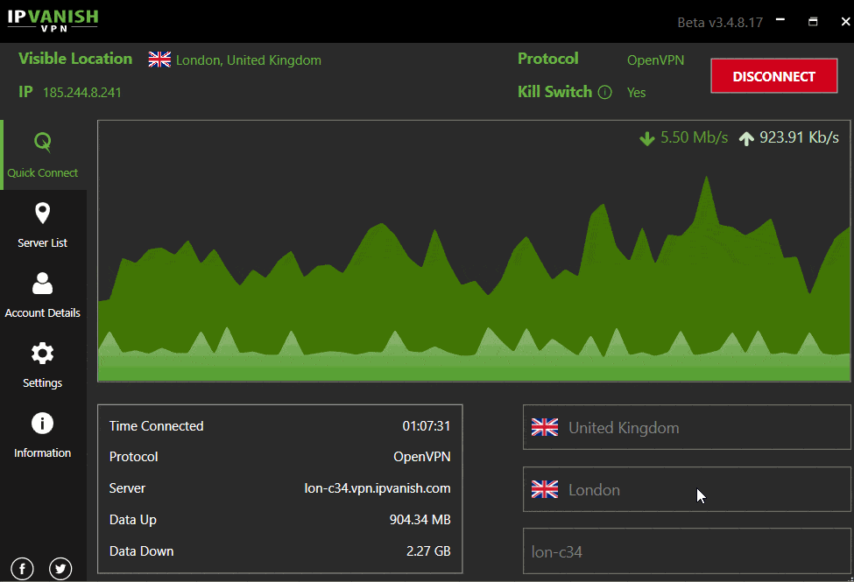Click the London, United Kingdom location text
The width and height of the screenshot is (854, 582).
[249, 60]
